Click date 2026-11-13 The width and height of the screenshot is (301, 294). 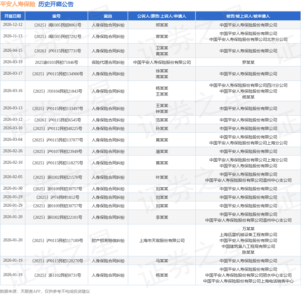click(13, 36)
